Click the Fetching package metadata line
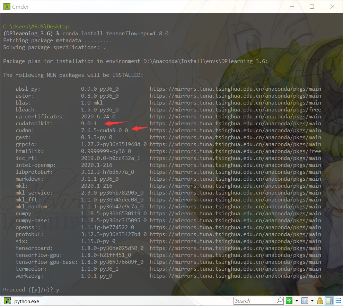The height and width of the screenshot is (306, 343). 57,40
